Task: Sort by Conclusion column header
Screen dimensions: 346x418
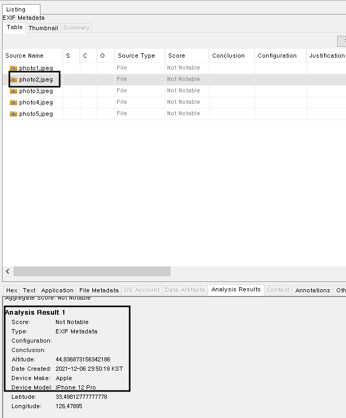Action: click(x=232, y=56)
